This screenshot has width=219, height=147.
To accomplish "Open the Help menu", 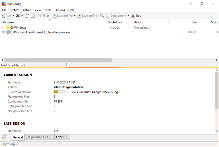I will tap(71, 10).
